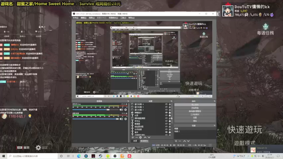The width and height of the screenshot is (283, 159).
Task: Open 麦克风/Aux channel gear settings
Action: click(x=126, y=110)
